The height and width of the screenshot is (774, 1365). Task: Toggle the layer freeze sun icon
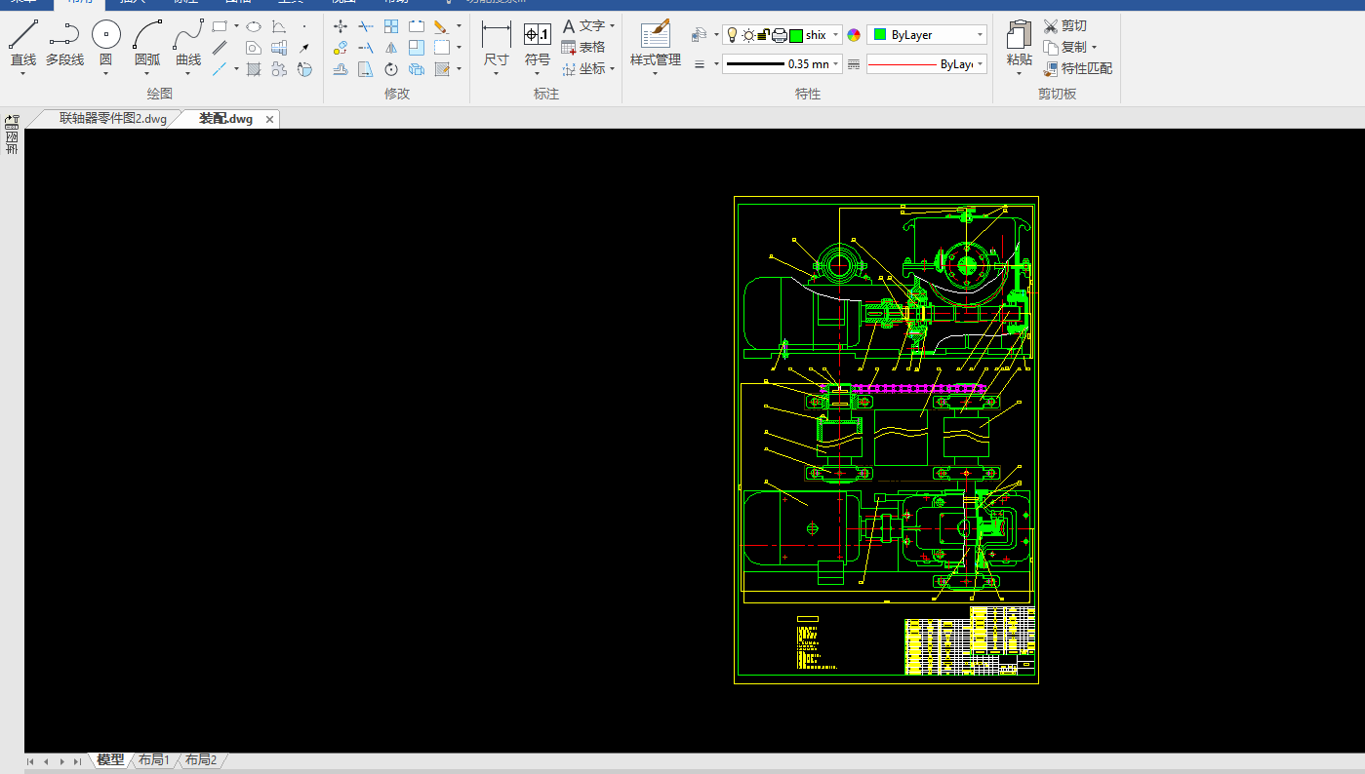[747, 35]
